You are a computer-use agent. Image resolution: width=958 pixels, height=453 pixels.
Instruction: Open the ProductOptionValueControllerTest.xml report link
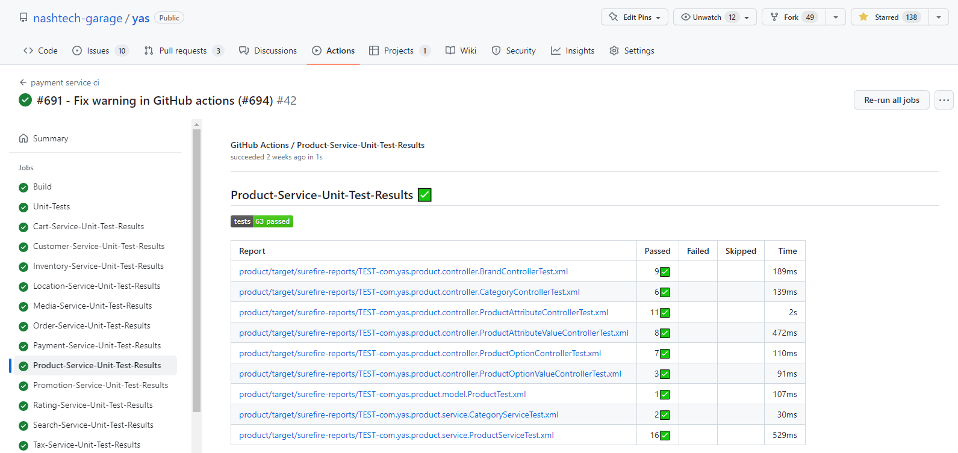click(430, 374)
